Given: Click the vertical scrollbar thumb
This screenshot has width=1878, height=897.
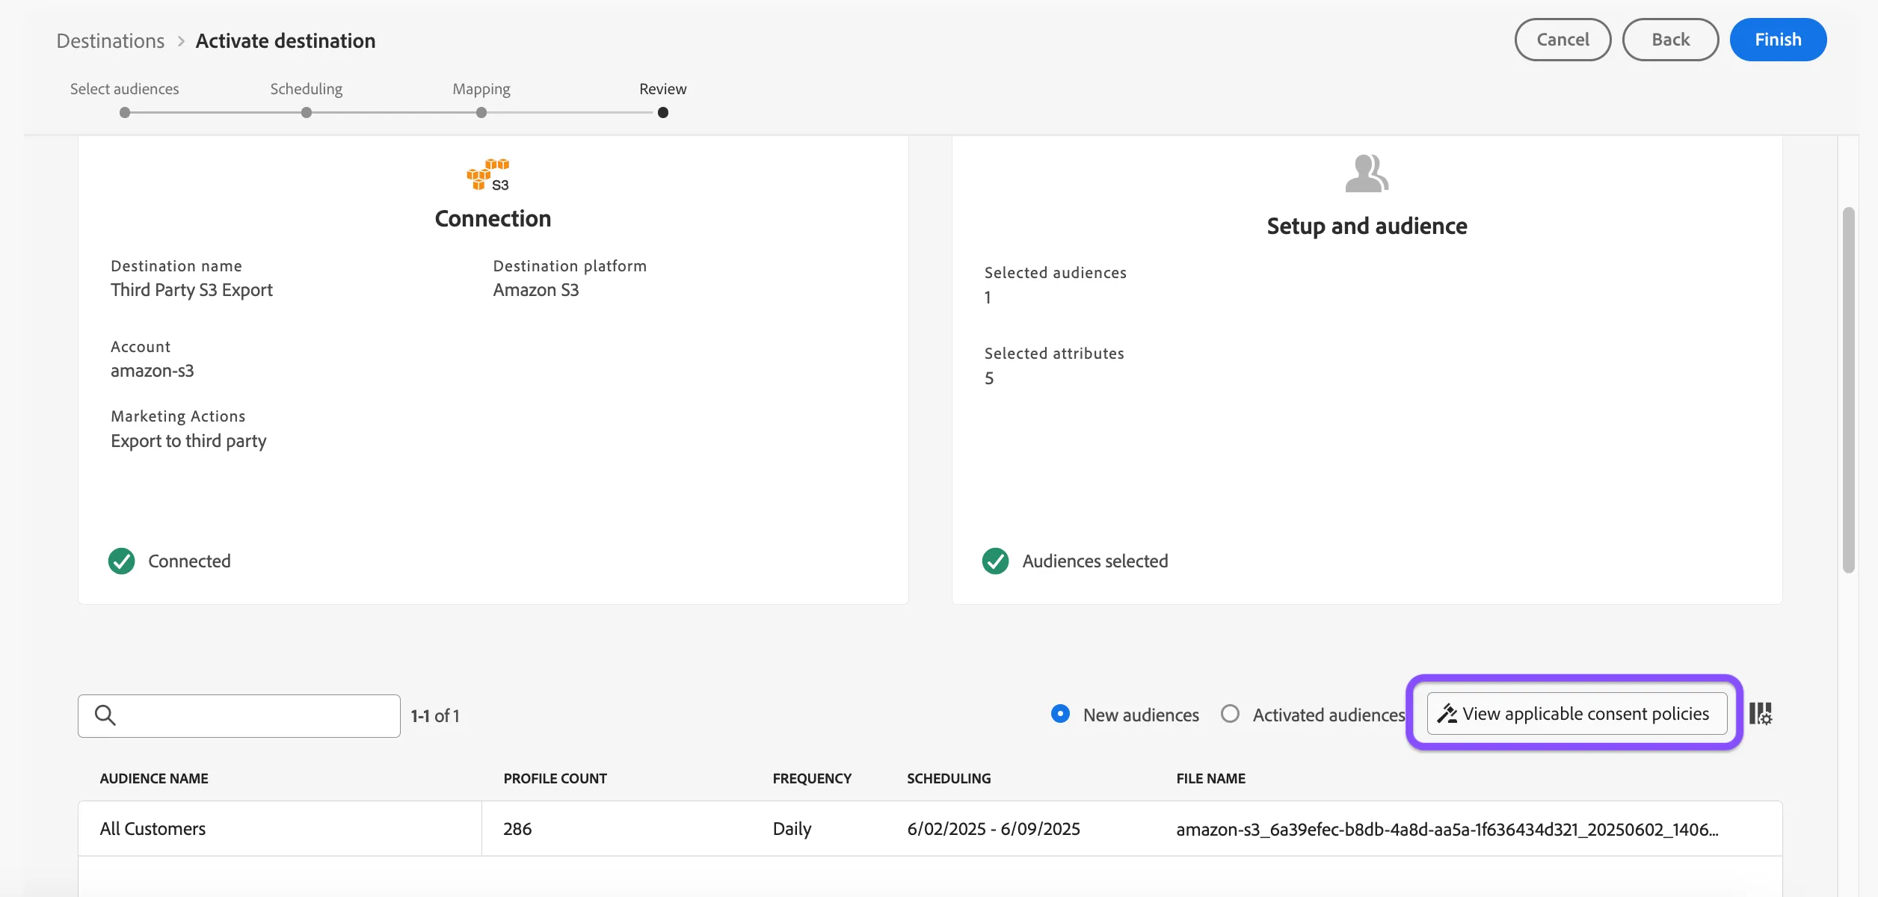Looking at the screenshot, I should [1848, 389].
